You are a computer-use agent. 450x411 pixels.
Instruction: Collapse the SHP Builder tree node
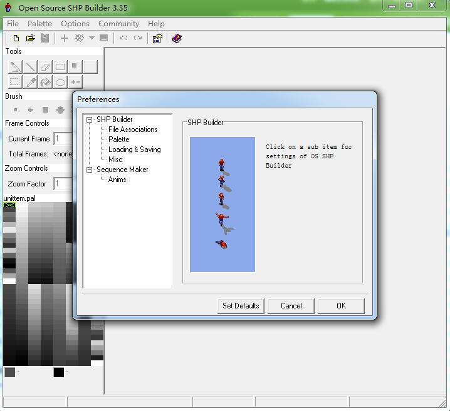coord(89,119)
